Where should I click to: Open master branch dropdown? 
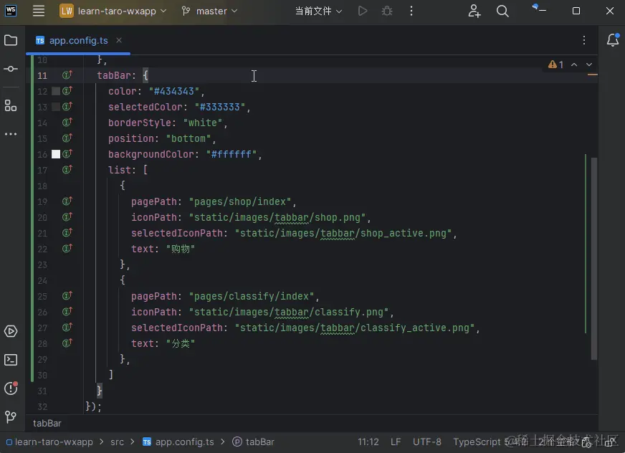209,11
